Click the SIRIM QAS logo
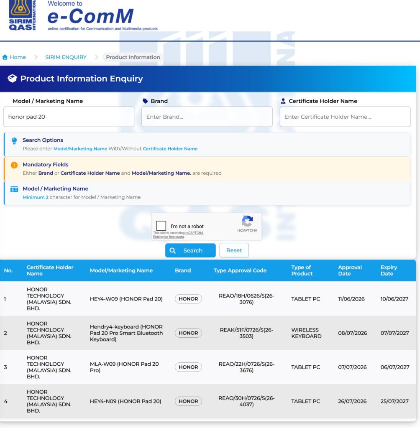This screenshot has width=420, height=428. pos(23,15)
